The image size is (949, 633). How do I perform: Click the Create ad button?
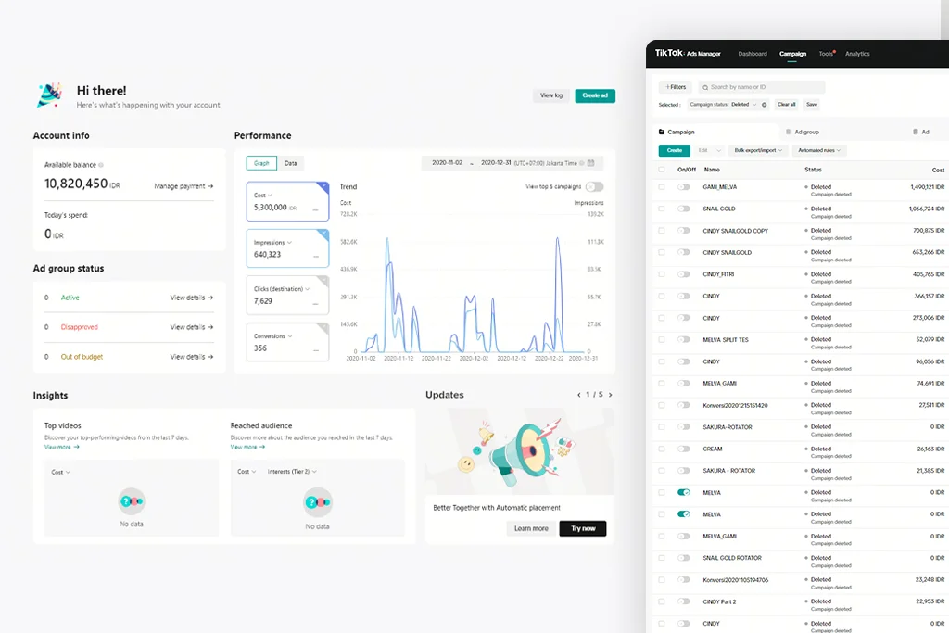pos(595,95)
